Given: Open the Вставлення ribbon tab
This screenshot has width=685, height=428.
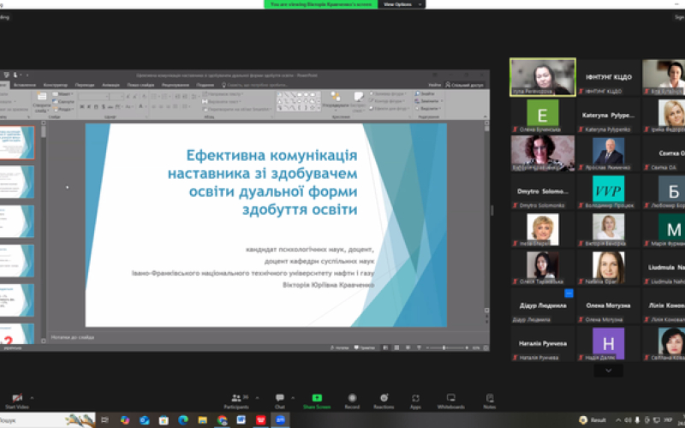Looking at the screenshot, I should (25, 85).
